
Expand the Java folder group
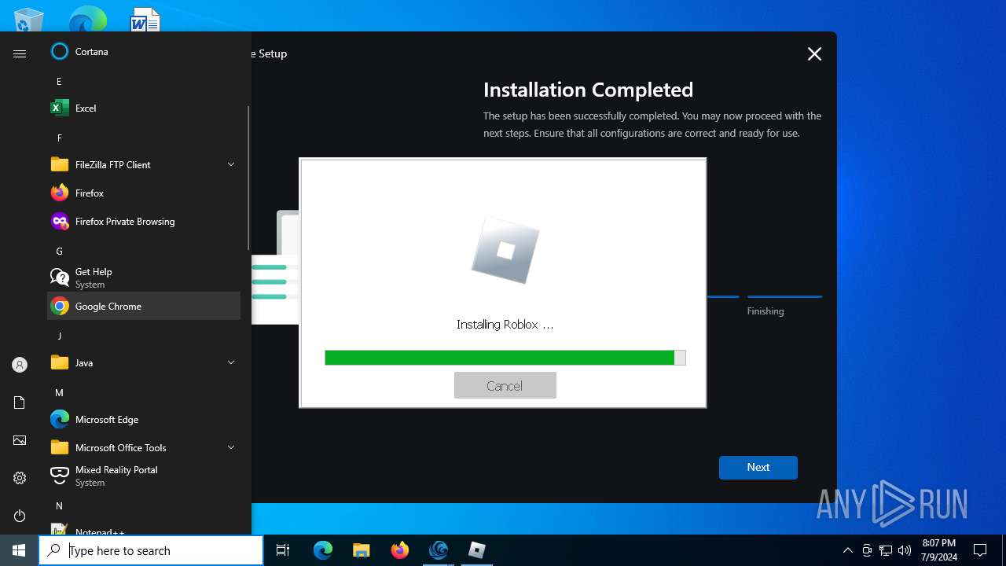(231, 362)
